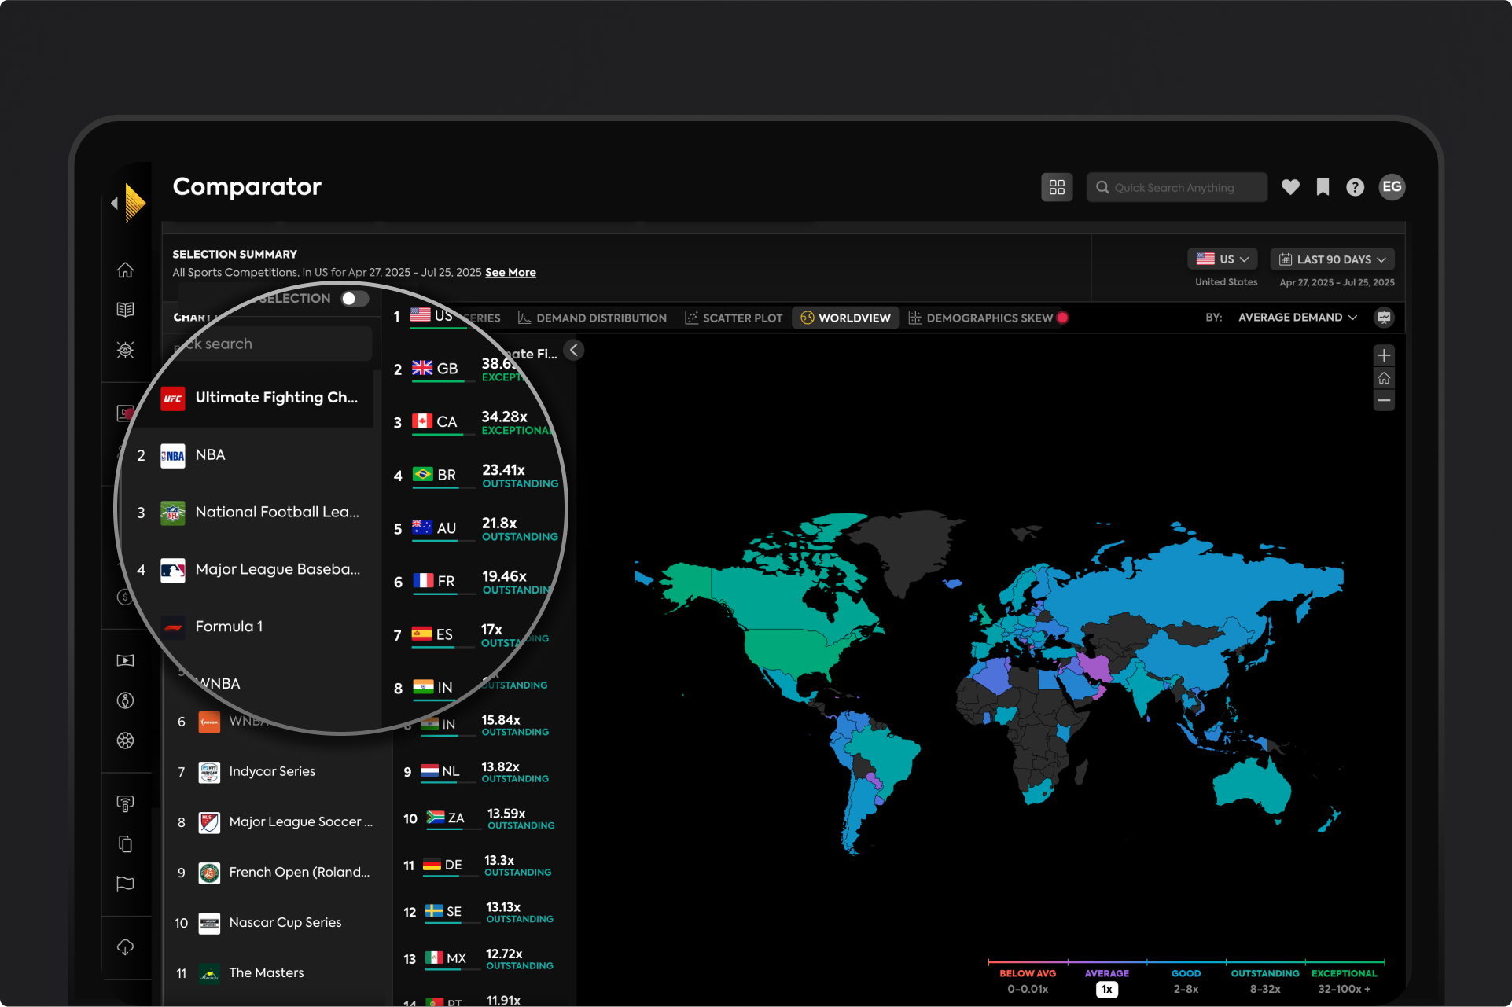Select National Football League row

tap(252, 513)
